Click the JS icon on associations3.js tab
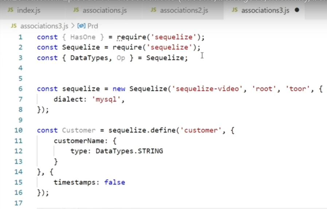327x209 pixels. [235, 10]
